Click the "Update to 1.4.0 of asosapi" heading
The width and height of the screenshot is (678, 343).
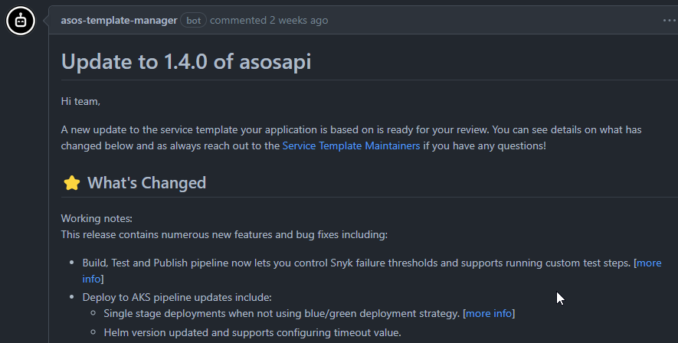click(x=186, y=61)
